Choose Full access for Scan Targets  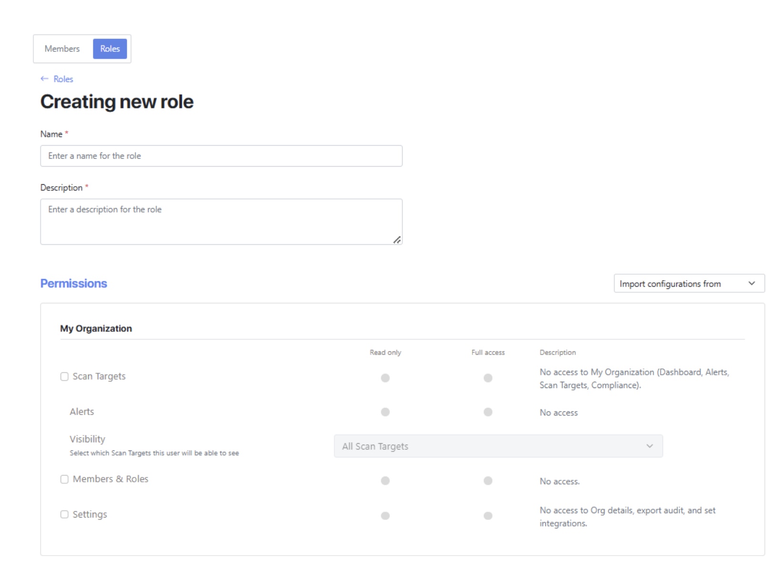[488, 378]
